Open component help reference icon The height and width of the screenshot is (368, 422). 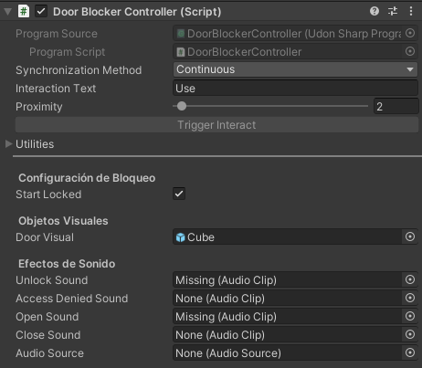point(375,11)
